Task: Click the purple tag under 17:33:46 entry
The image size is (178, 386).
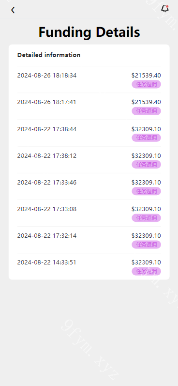Action: pyautogui.click(x=146, y=191)
